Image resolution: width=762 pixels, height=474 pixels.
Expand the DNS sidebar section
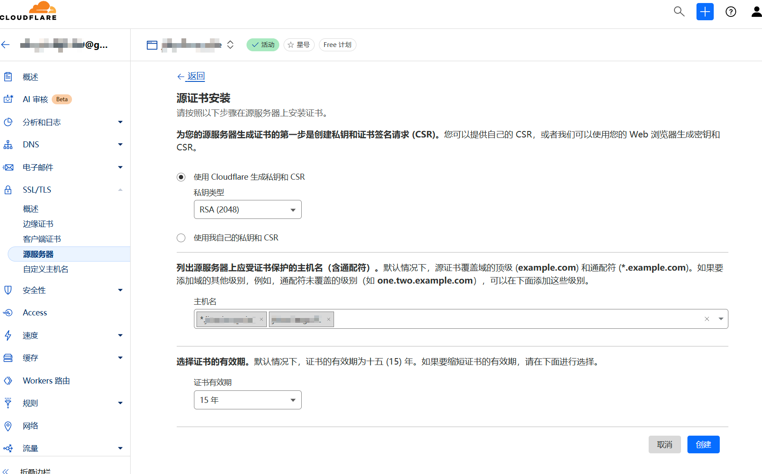click(x=120, y=144)
